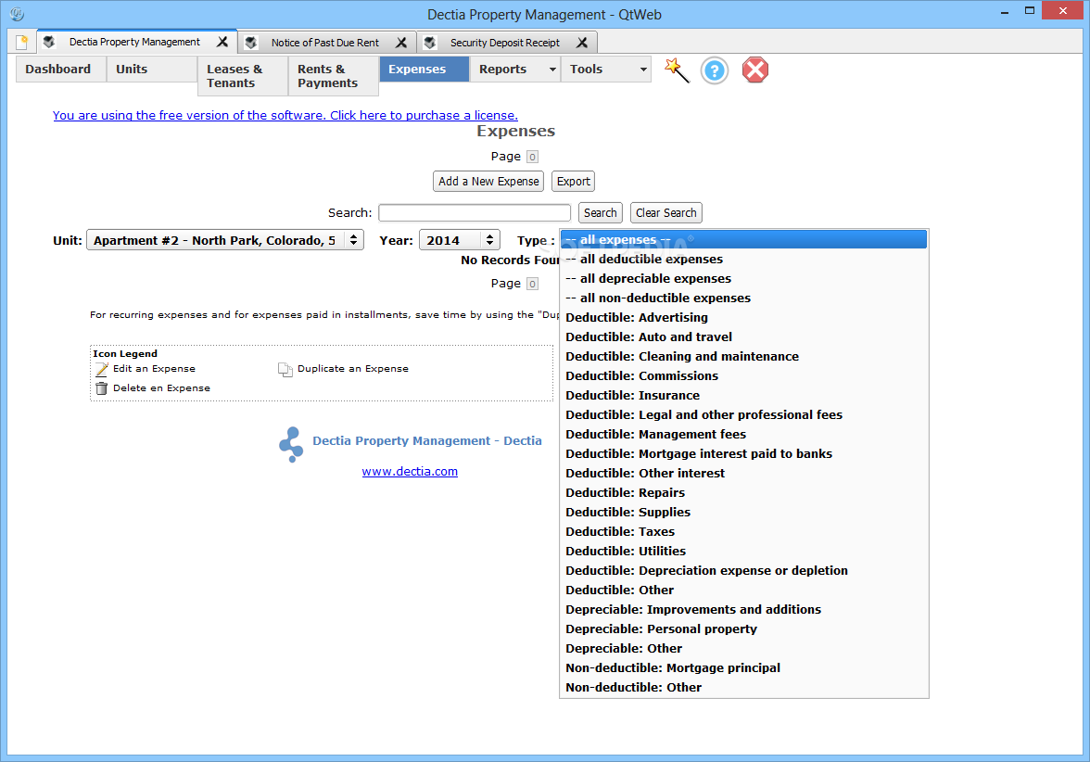Select 'Deductible: Depreciation expense or depletion'
The height and width of the screenshot is (762, 1090).
(743, 570)
